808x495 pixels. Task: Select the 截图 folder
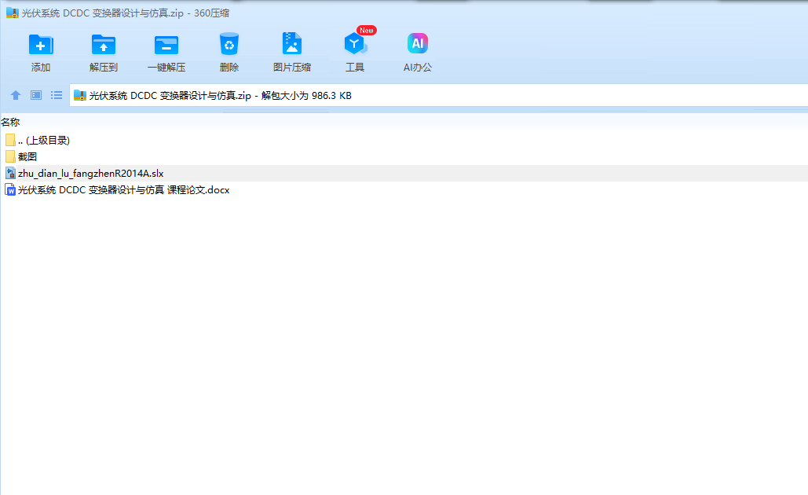pos(404,157)
